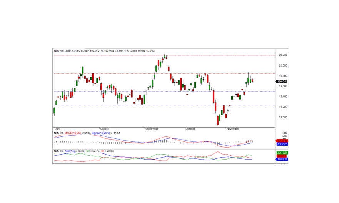
Task: Click the 20,000 price axis label
Action: (x=283, y=66)
